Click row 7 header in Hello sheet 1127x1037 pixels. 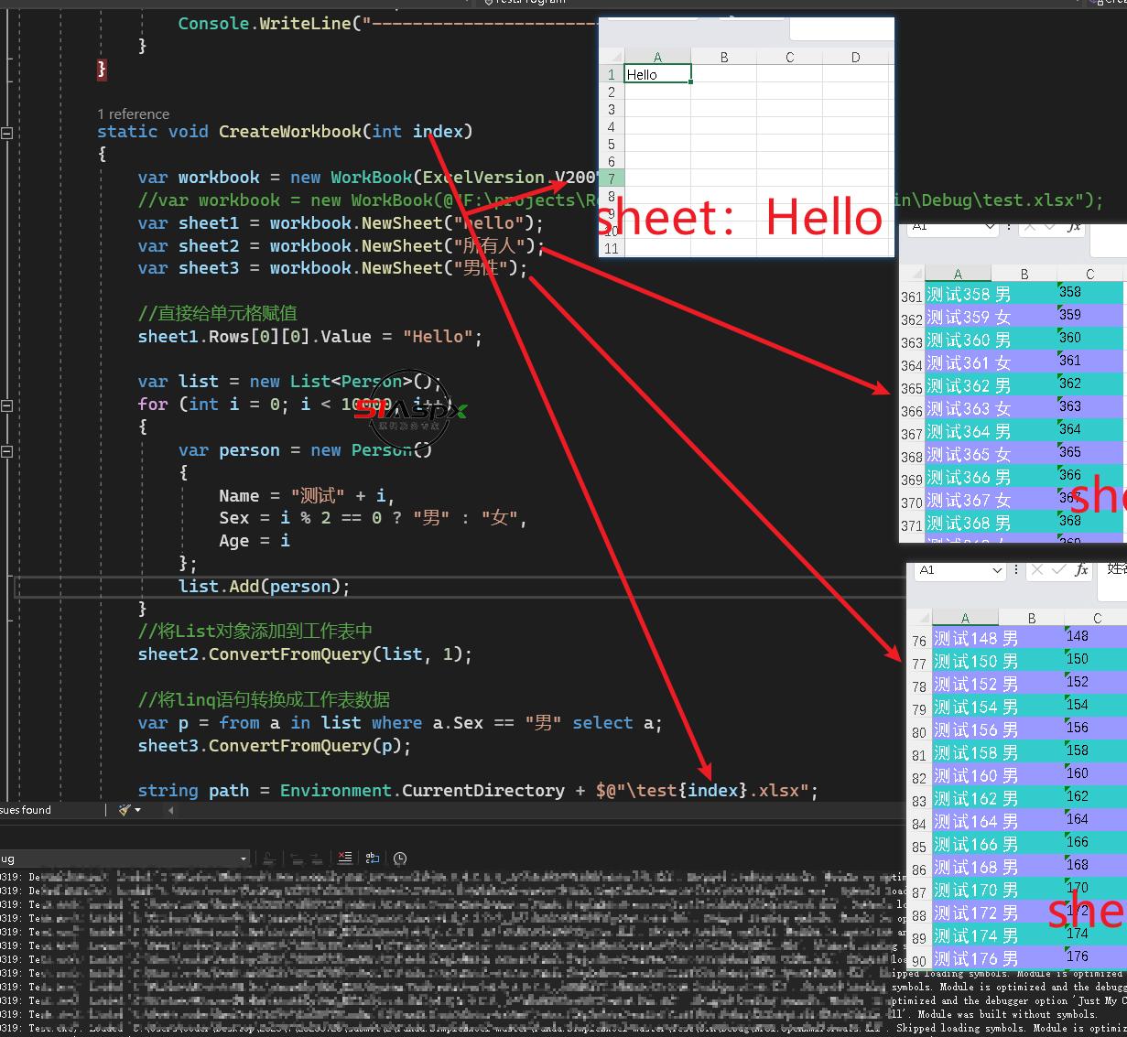(x=612, y=178)
